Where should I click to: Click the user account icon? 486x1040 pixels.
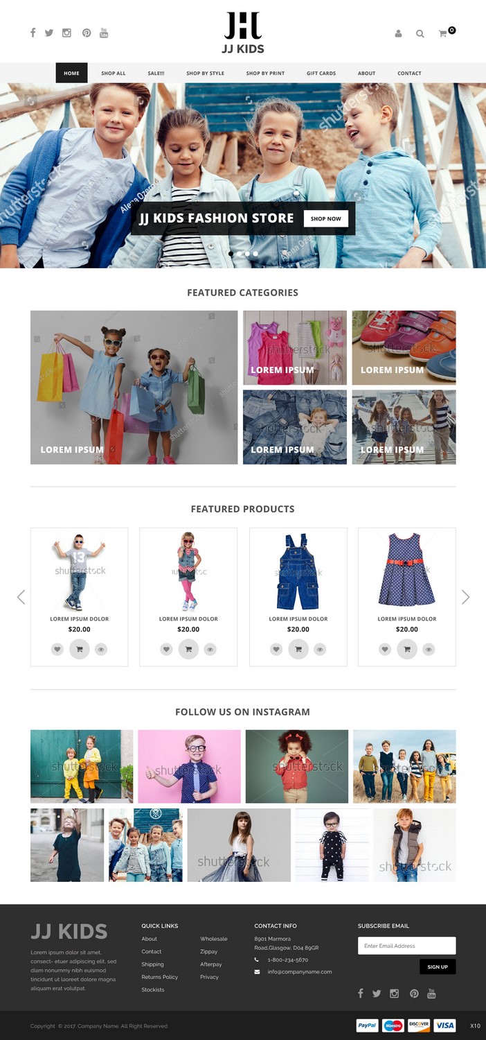[398, 33]
